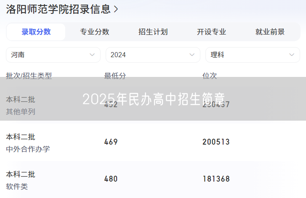Click the minimum score 469
Viewport: 306px width, 198px height.
[x=111, y=142]
